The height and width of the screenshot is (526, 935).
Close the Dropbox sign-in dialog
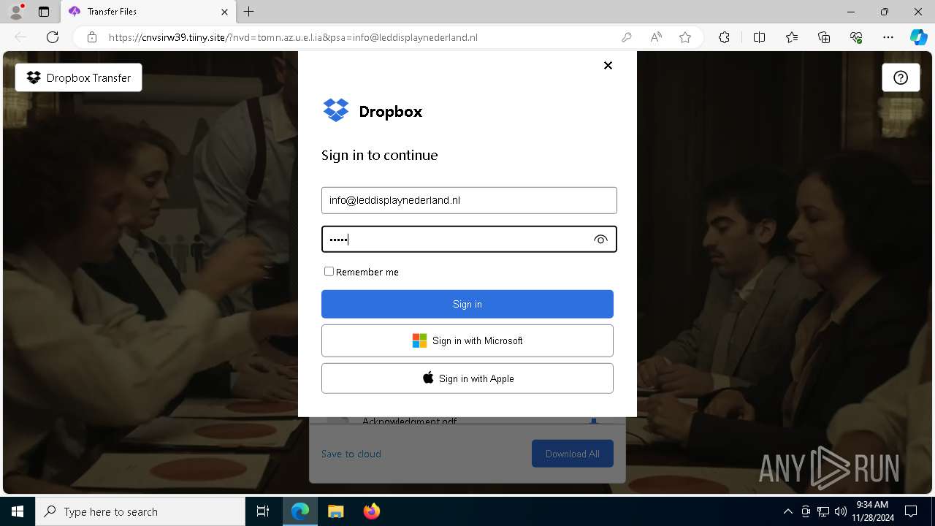coord(608,65)
